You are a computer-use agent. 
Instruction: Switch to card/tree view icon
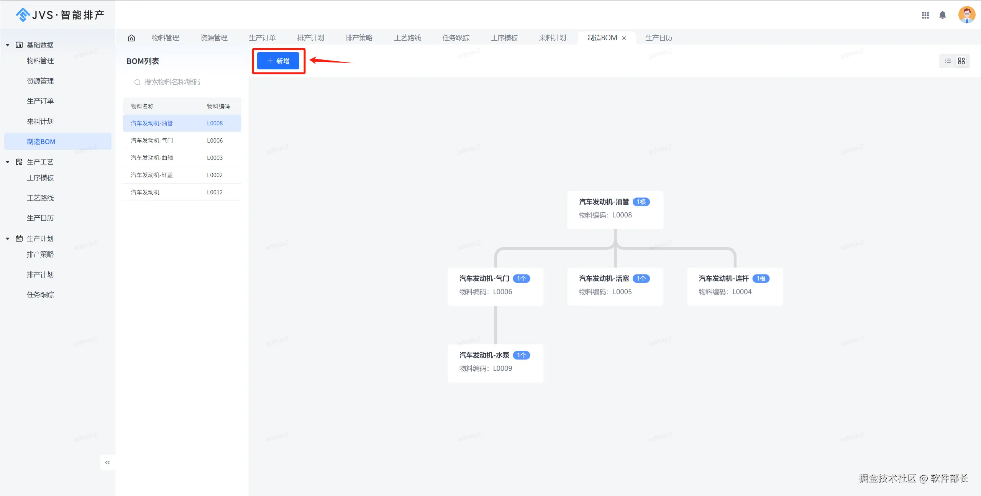[961, 61]
